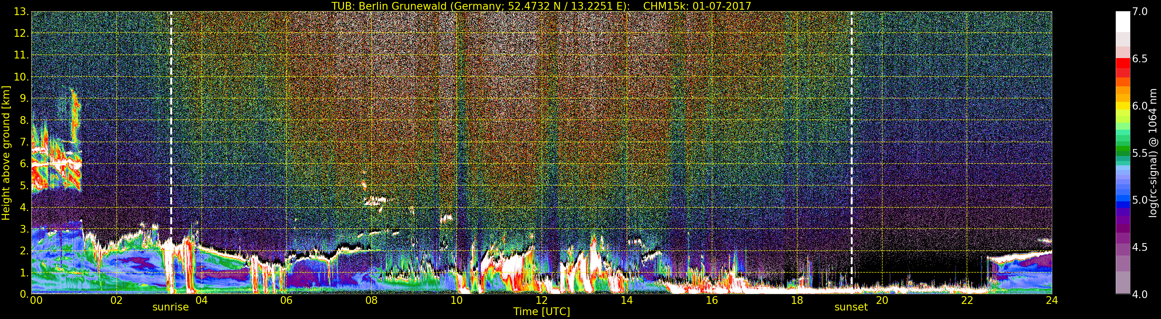Click the '6.' height axis tick label
This screenshot has width=1161, height=319.
click(x=24, y=164)
